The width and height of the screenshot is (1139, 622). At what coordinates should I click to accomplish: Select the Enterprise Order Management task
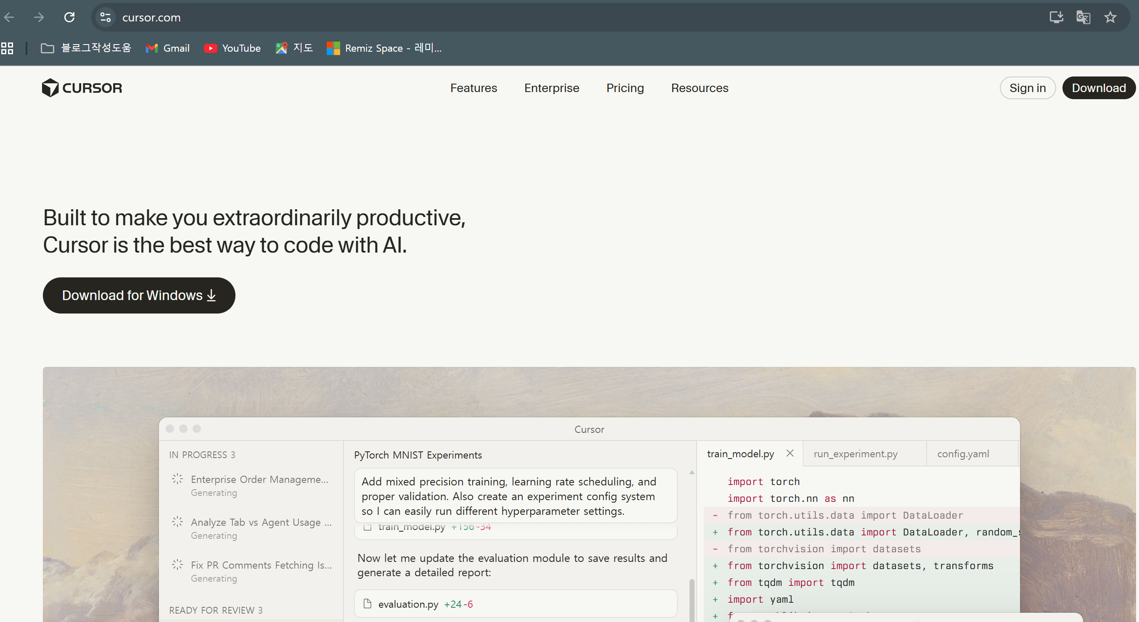(x=259, y=479)
